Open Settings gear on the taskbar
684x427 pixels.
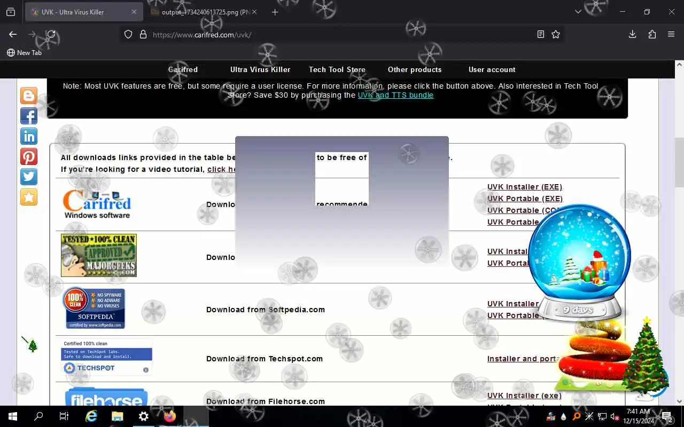point(143,416)
